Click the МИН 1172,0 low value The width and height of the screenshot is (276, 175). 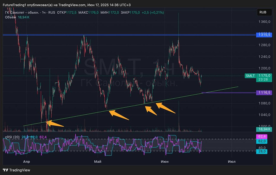click(x=110, y=12)
